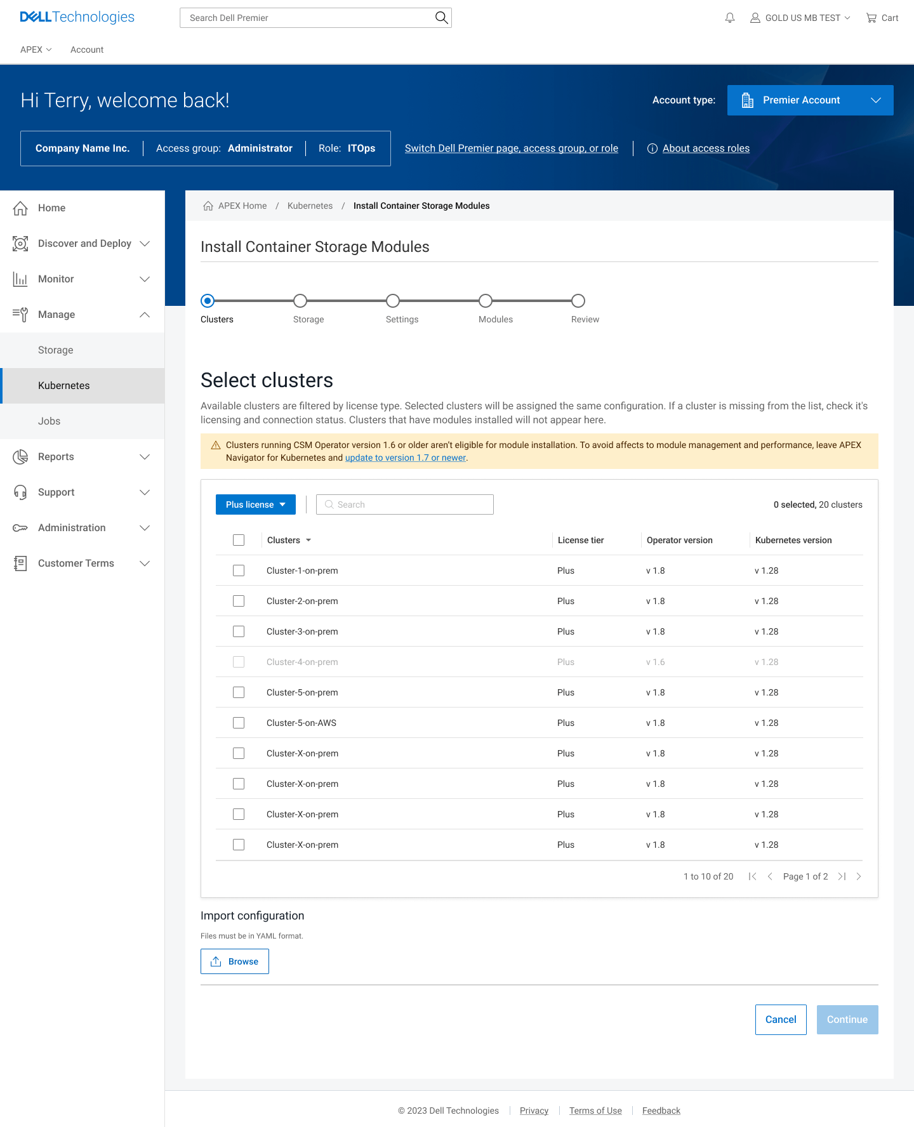Go to first page of clusters

pyautogui.click(x=752, y=876)
